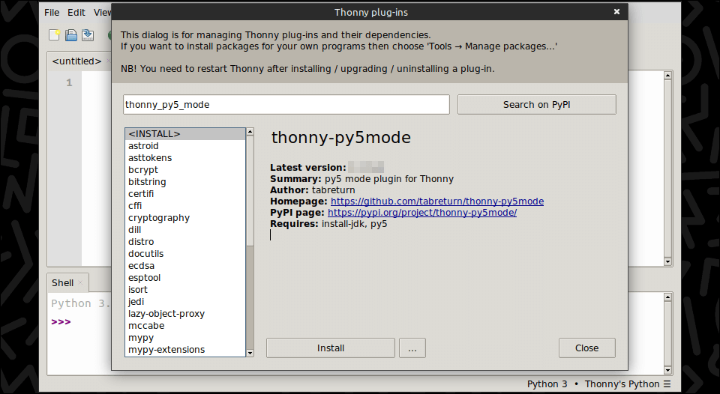Open the File menu
Image resolution: width=720 pixels, height=394 pixels.
[x=52, y=13]
